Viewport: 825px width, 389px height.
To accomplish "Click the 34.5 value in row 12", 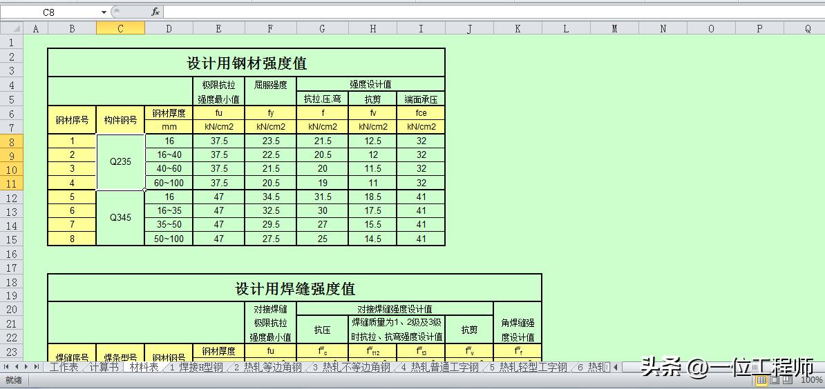I will tap(270, 197).
